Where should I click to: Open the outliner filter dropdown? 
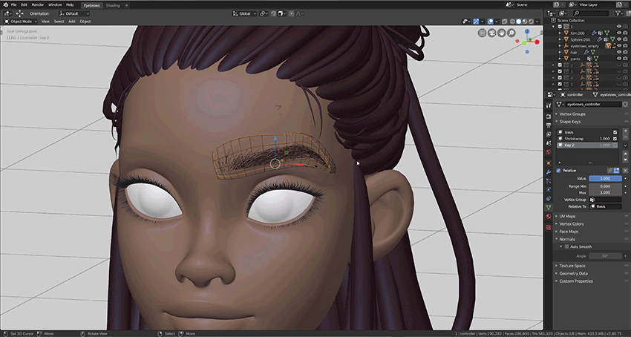coord(619,13)
